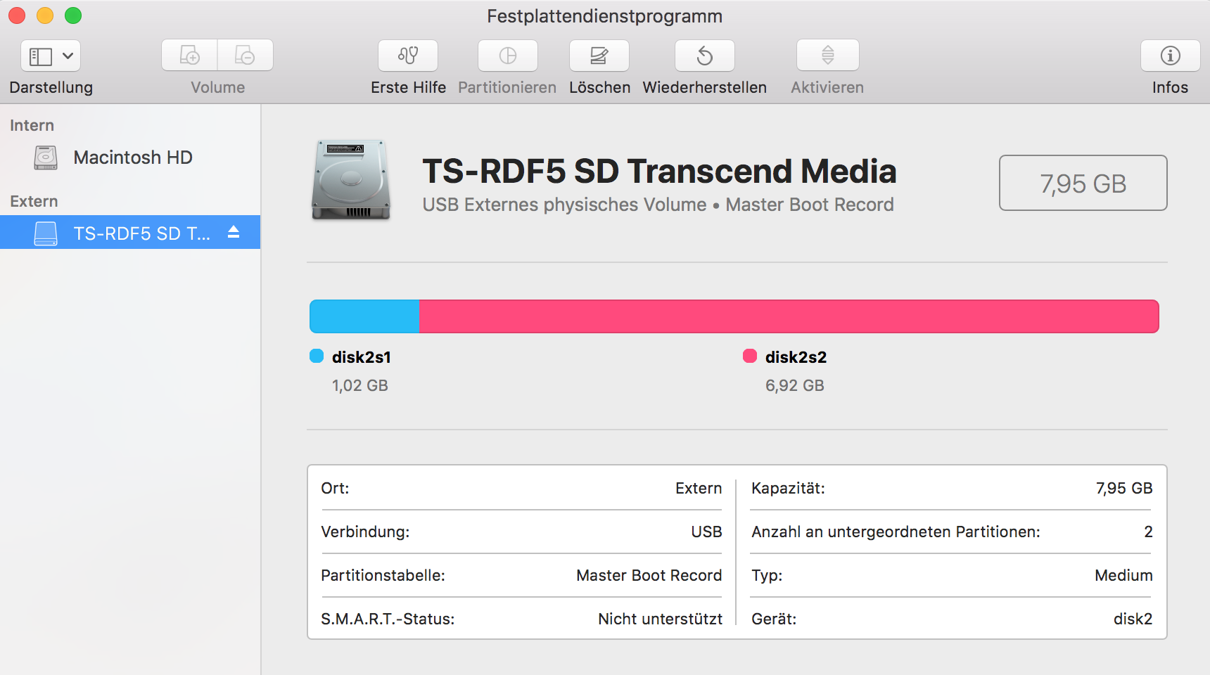Click the Partitionstabelle: label
Screen dimensions: 1210x675
point(383,575)
